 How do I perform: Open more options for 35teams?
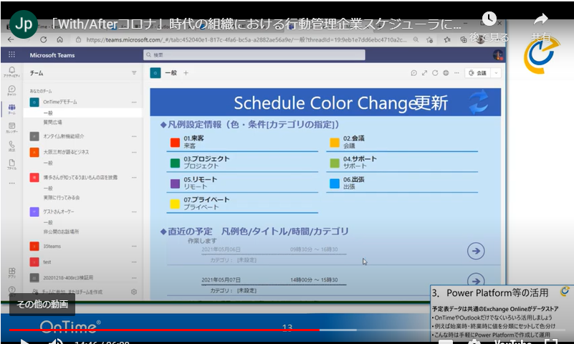pos(134,247)
